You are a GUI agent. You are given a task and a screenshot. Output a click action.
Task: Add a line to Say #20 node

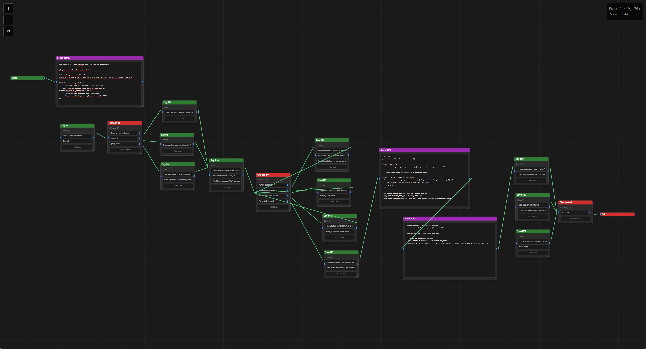tap(341, 274)
